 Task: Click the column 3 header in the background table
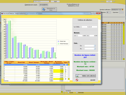click(117, 23)
